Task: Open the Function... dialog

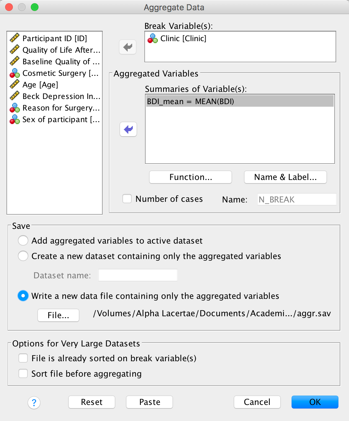Action: coord(191,177)
